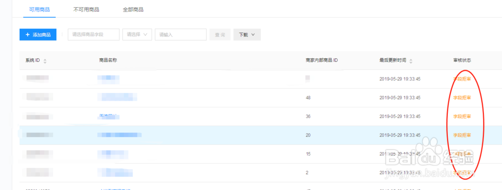Click merchant ID cell 36

point(308,116)
